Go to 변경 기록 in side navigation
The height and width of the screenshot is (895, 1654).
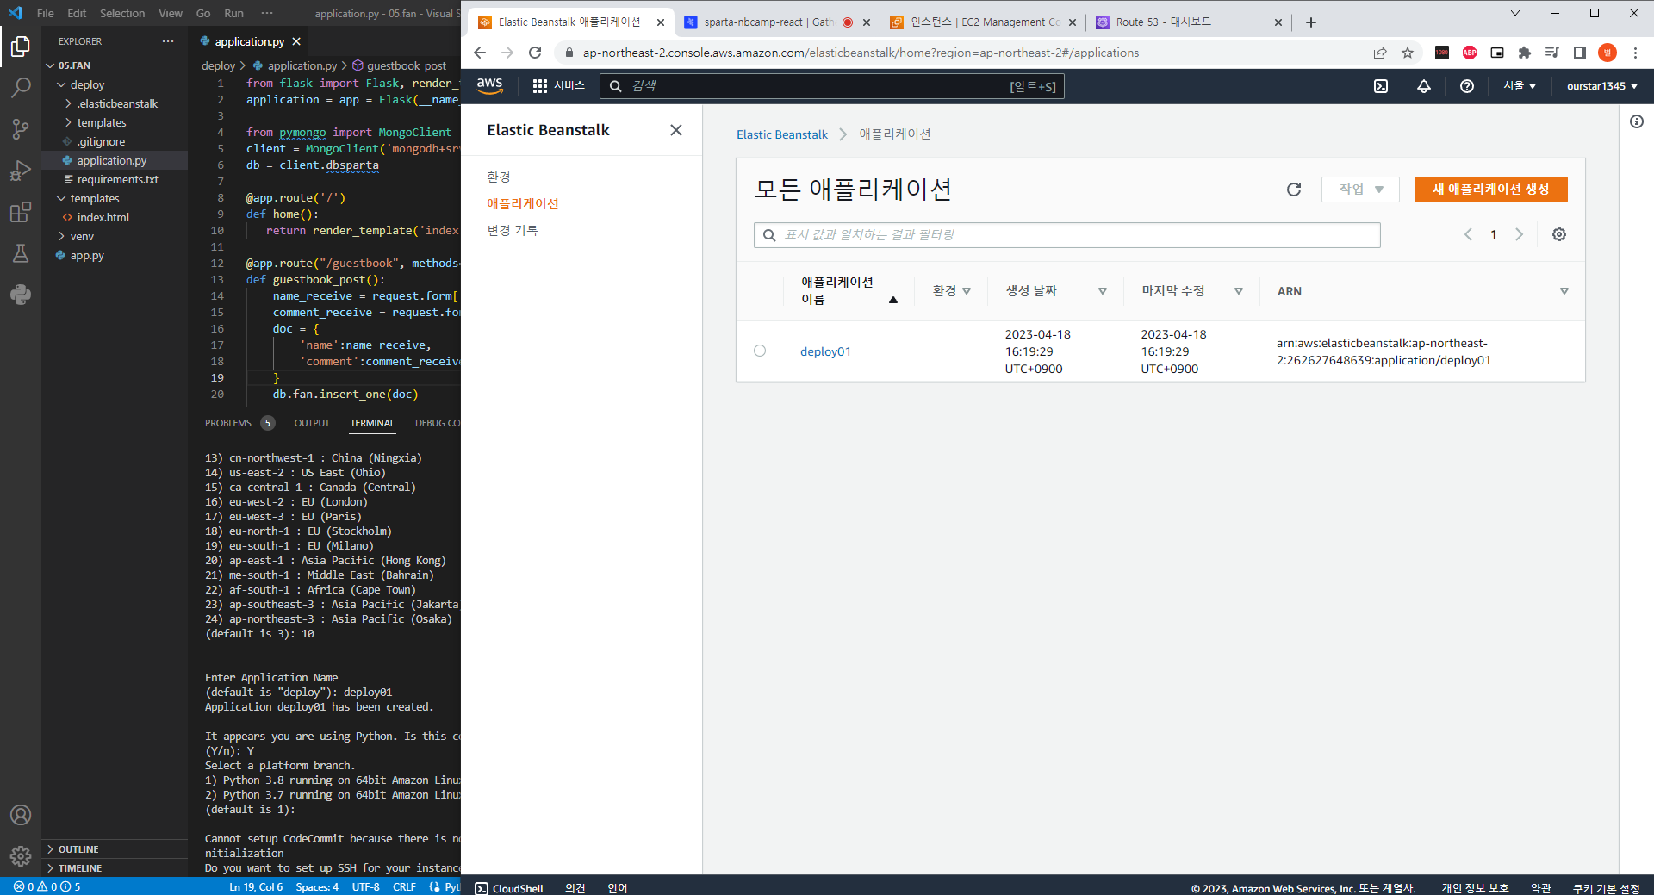tap(512, 230)
